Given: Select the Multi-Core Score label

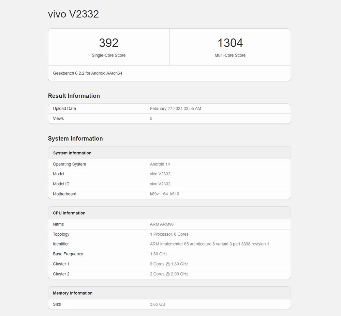Looking at the screenshot, I should tap(230, 55).
